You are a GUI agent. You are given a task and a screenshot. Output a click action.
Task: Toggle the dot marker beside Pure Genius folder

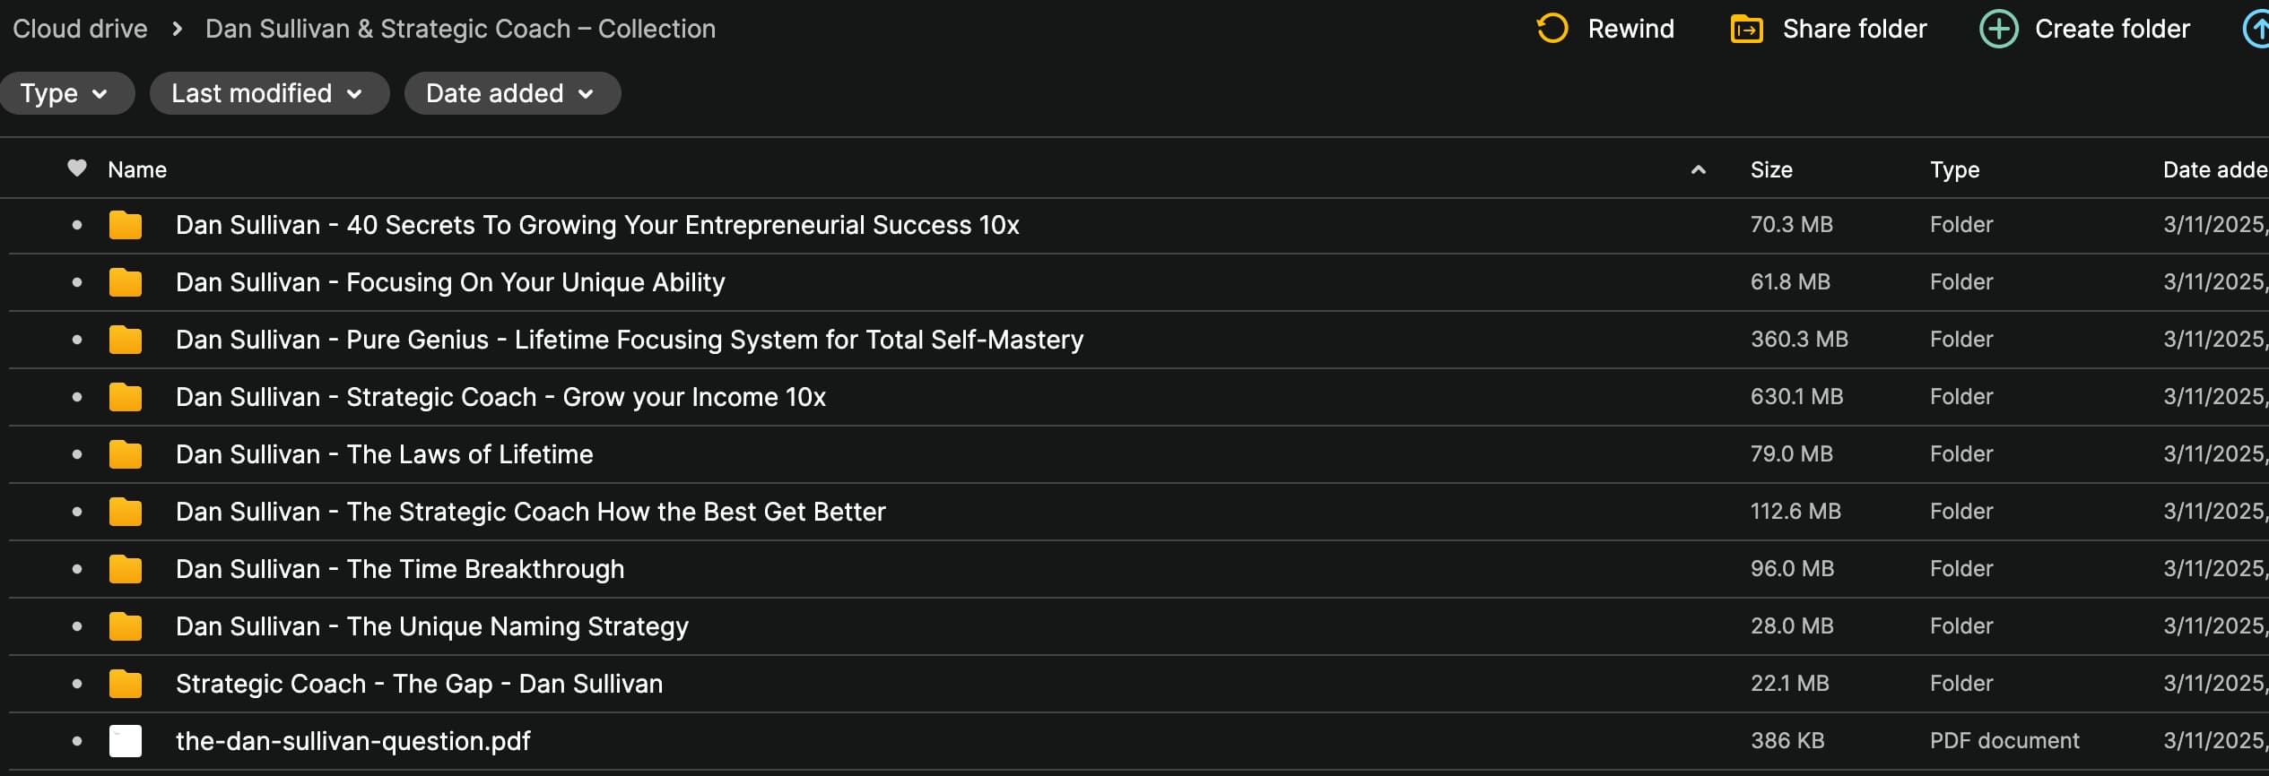click(77, 340)
